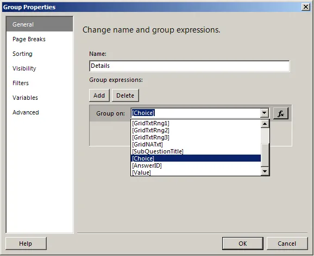314x256 pixels.
Task: Open the Group on dropdown arrow
Action: pyautogui.click(x=265, y=113)
